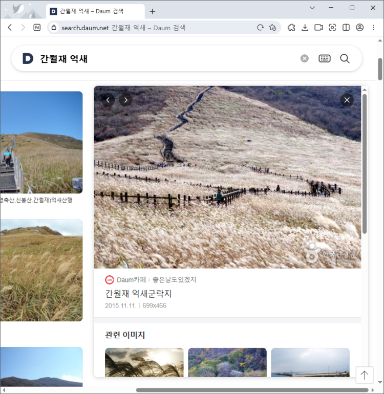384x394 pixels.
Task: Click the Daum logo in the search bar
Action: click(28, 59)
